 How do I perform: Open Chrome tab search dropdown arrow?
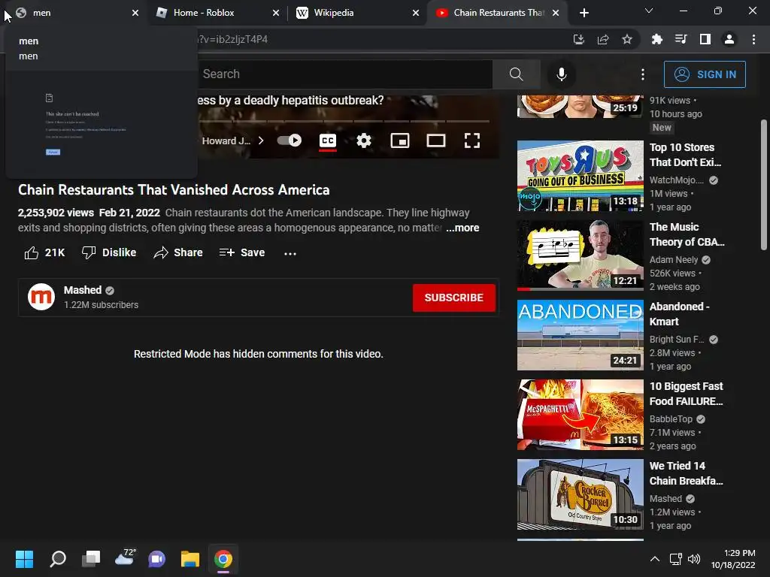[649, 11]
